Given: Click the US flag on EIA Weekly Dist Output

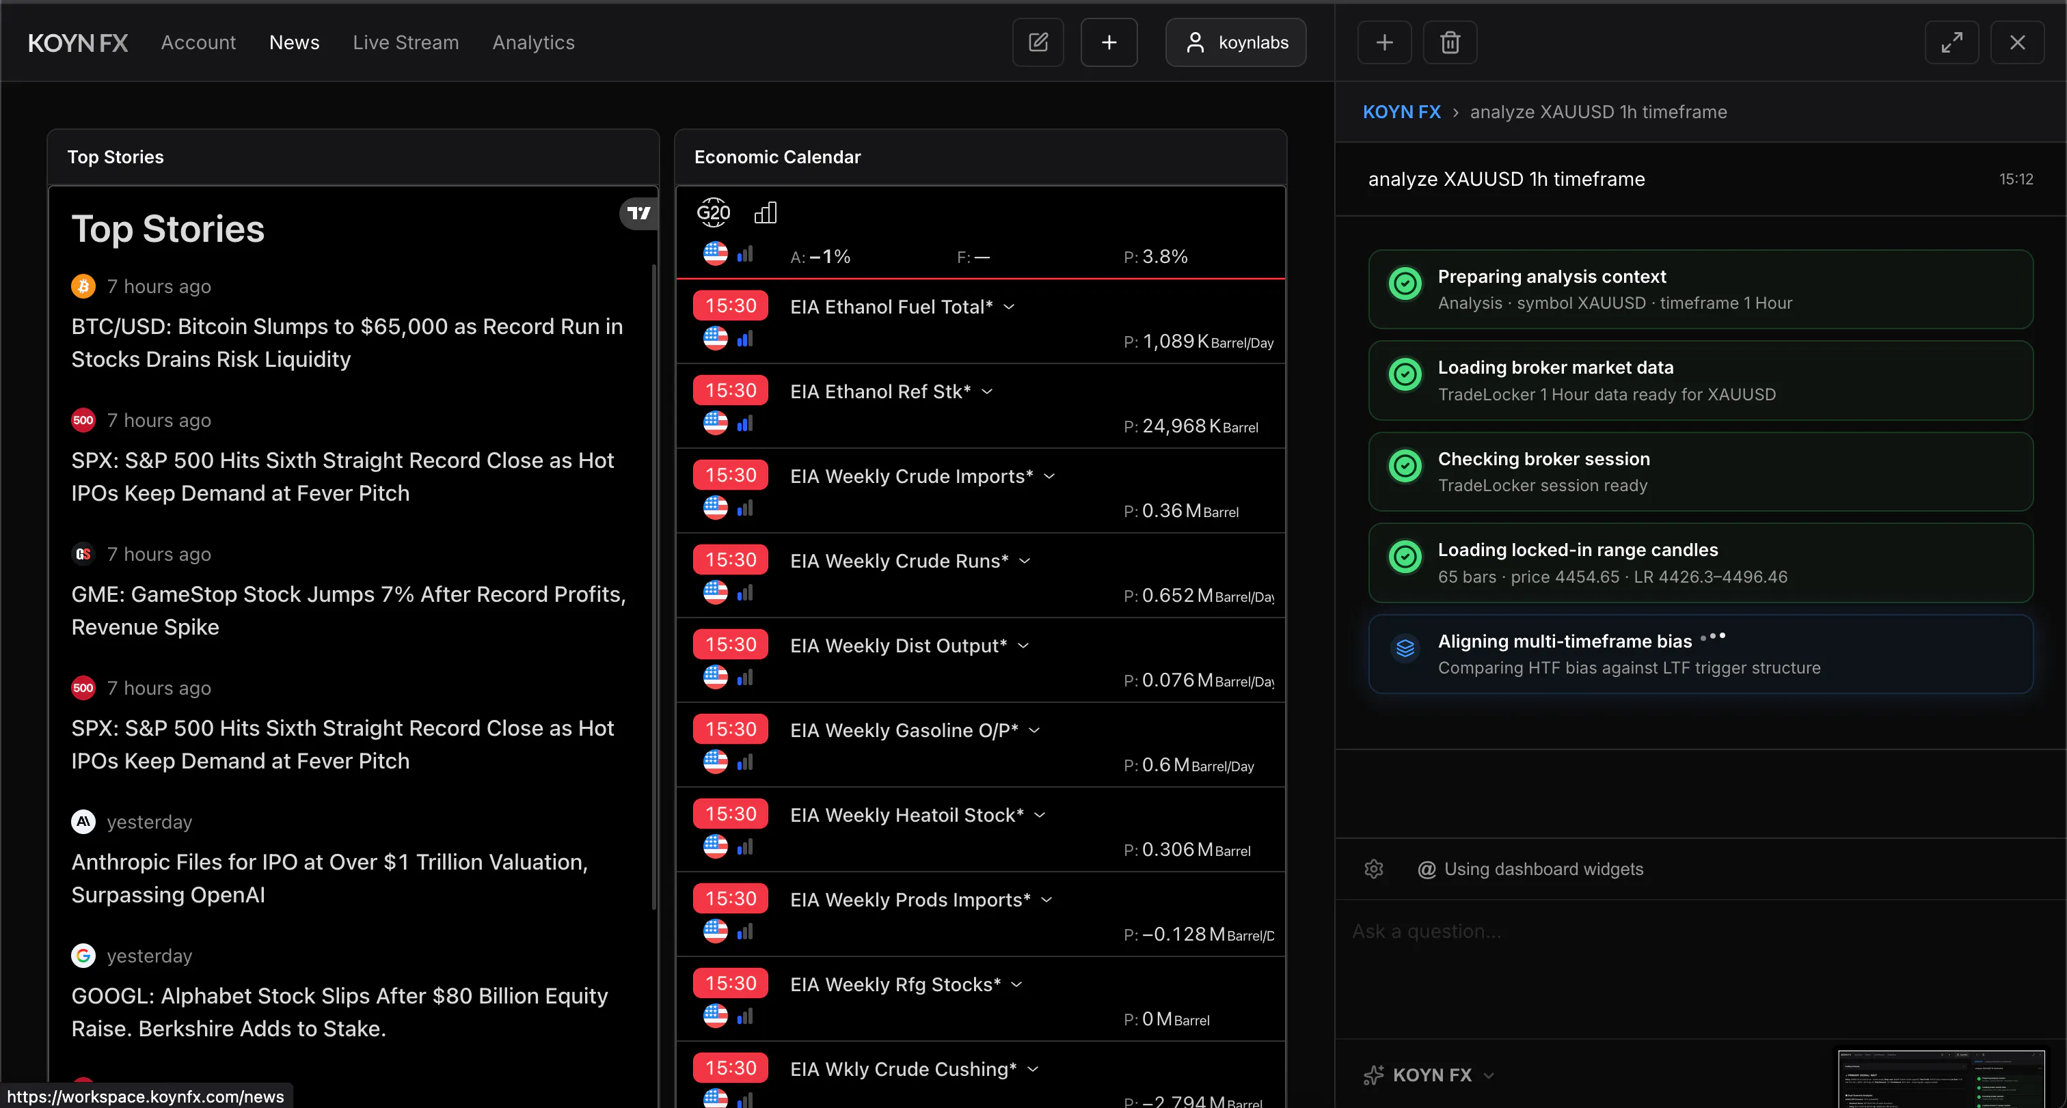Looking at the screenshot, I should 716,678.
